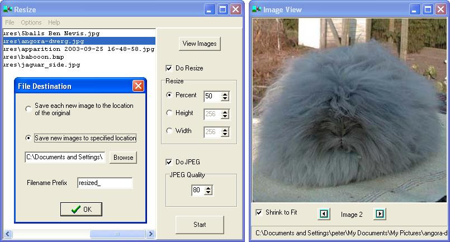Close the File Destination dialog

[138, 86]
